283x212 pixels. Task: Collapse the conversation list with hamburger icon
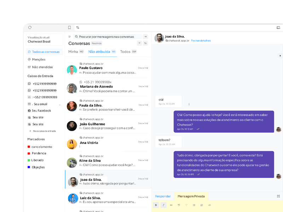click(70, 37)
